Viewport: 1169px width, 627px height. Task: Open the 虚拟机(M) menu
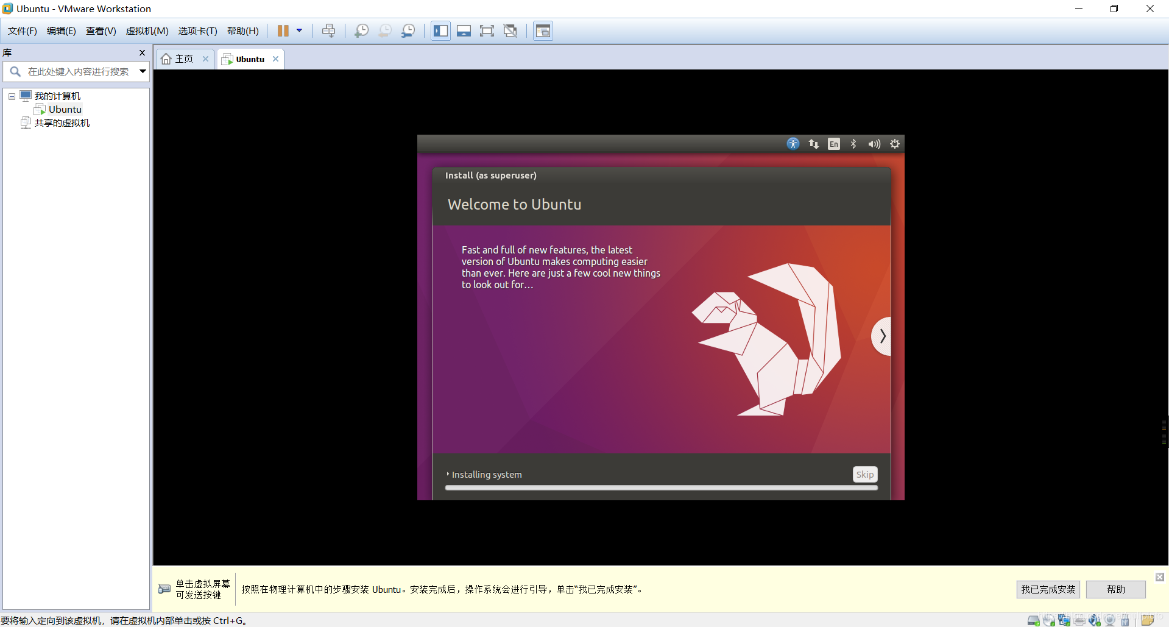point(147,31)
